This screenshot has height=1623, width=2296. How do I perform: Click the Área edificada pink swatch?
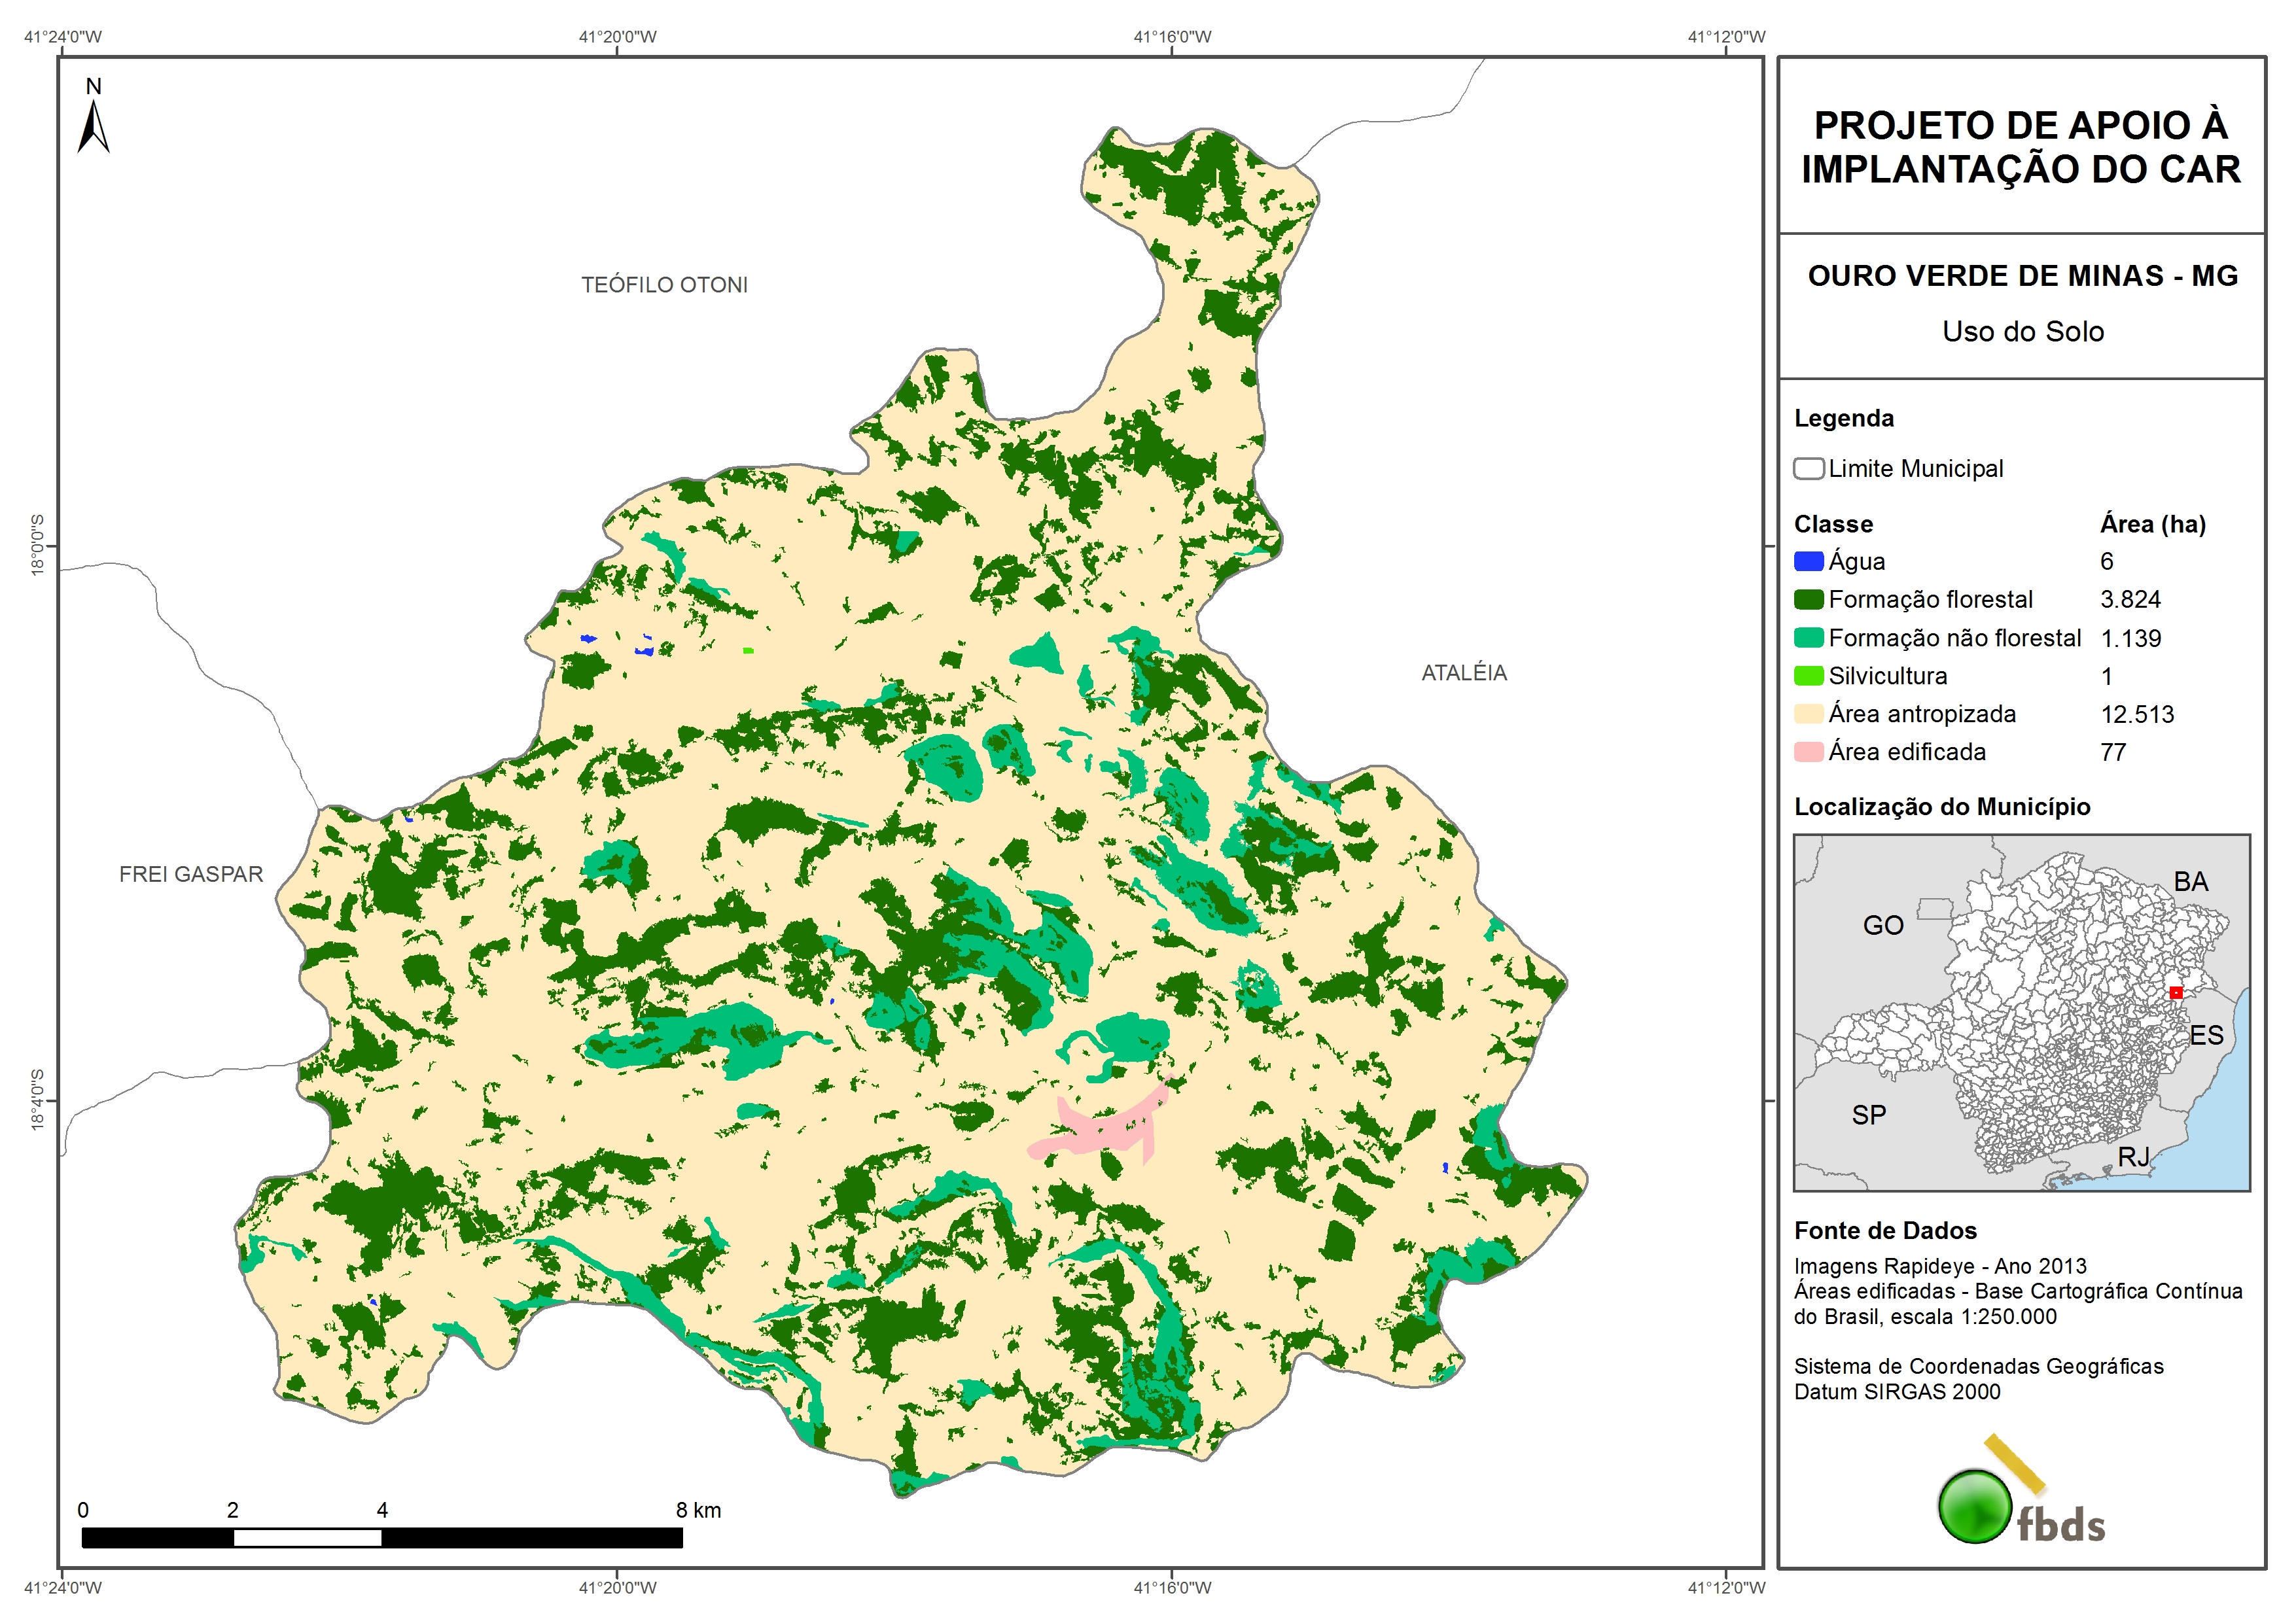tap(1808, 752)
